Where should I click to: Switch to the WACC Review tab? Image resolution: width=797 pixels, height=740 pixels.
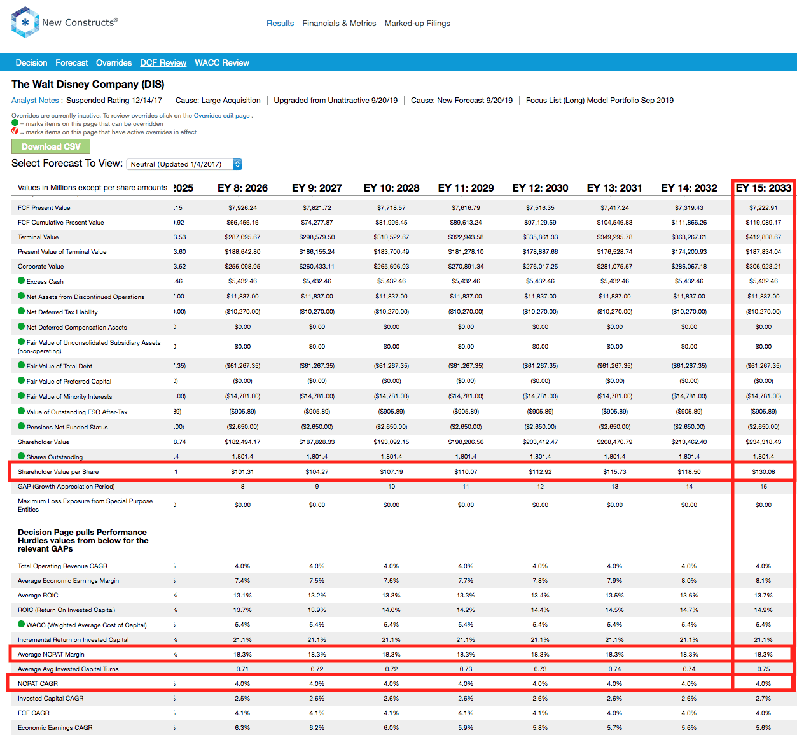222,63
